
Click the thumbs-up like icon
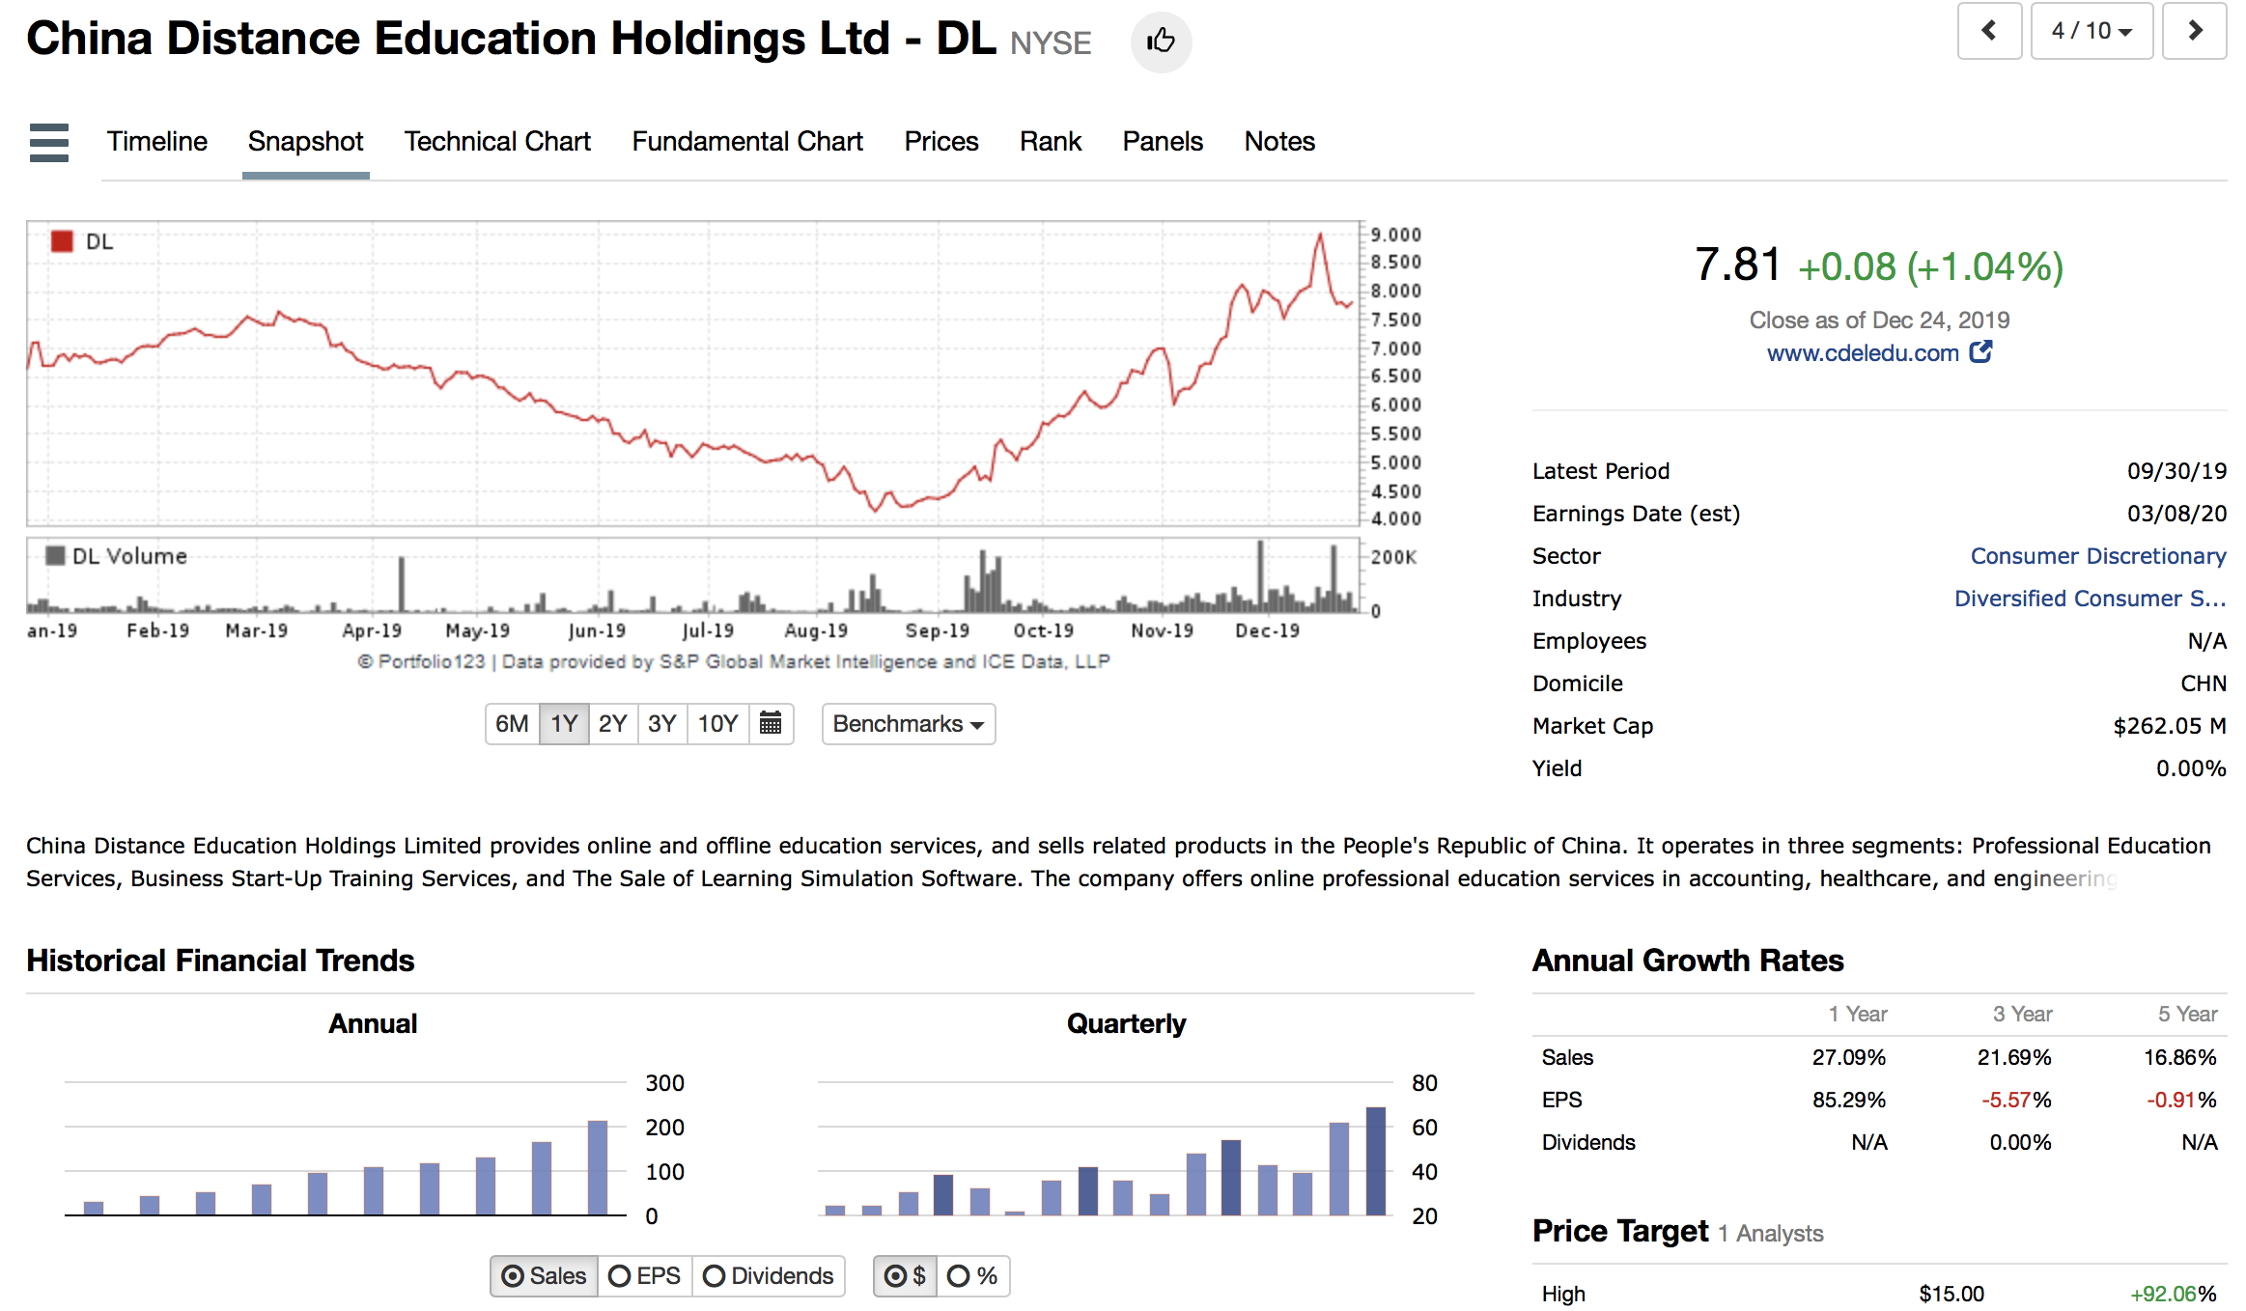1160,42
